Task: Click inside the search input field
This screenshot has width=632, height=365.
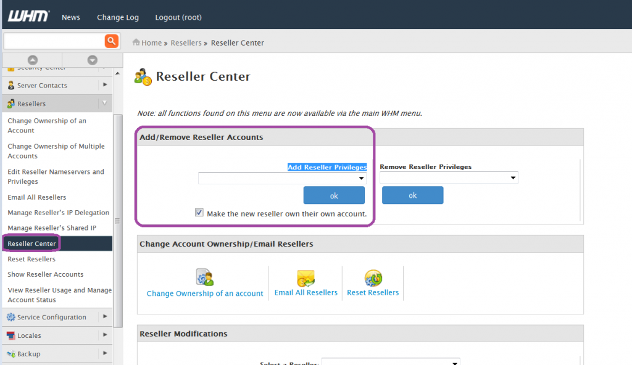Action: [x=52, y=41]
